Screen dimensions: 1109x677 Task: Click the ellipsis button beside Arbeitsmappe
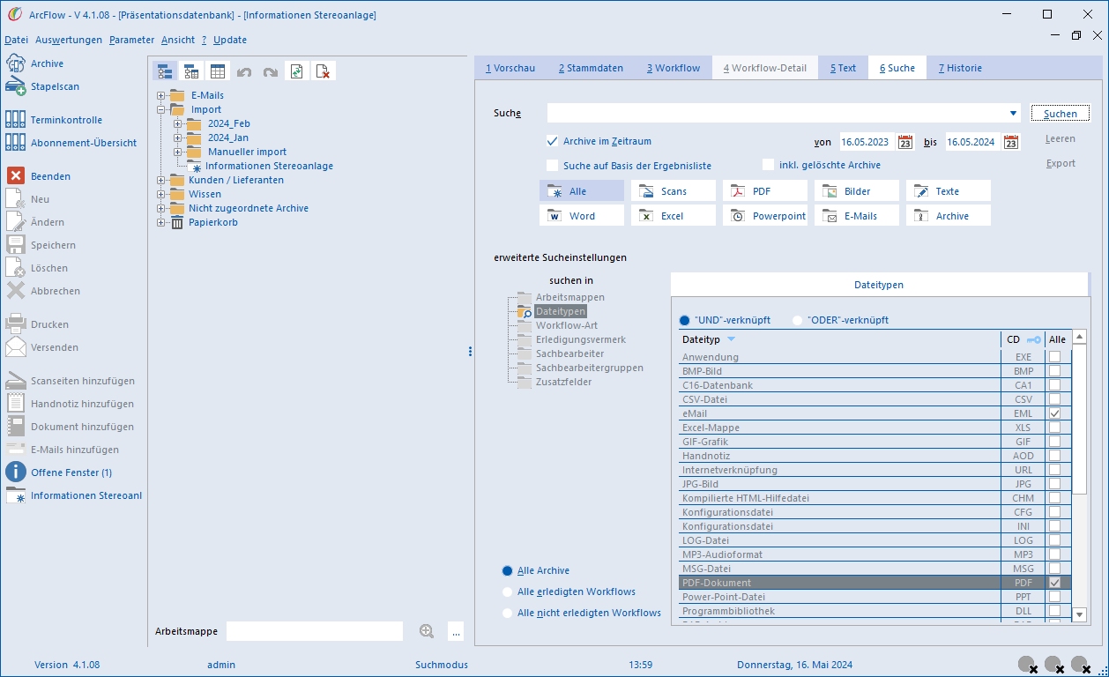pyautogui.click(x=456, y=631)
